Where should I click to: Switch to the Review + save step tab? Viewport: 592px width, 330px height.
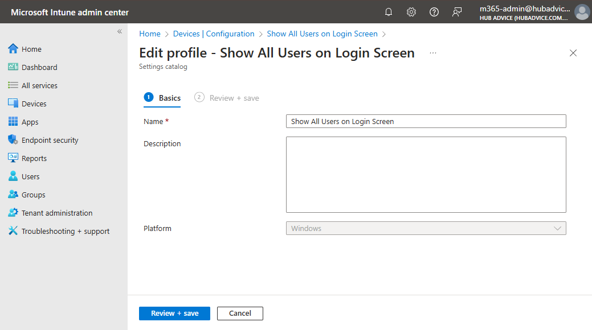234,98
